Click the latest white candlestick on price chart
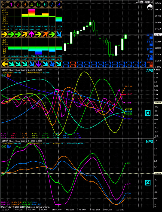The height and width of the screenshot is (212, 162). point(126,36)
